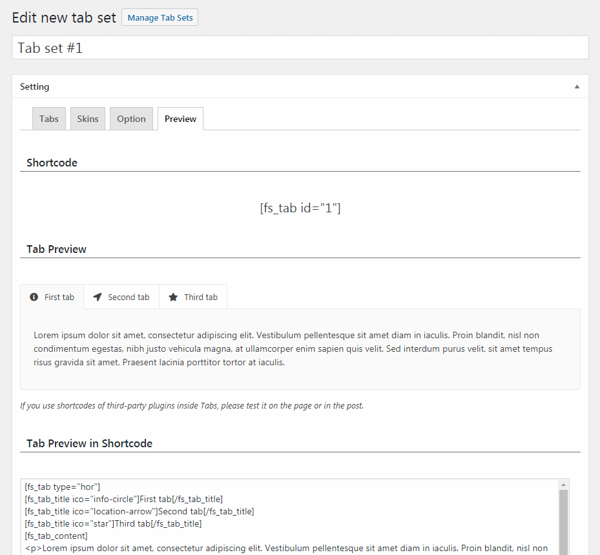Go to the Option settings tab
The image size is (600, 555).
coord(131,119)
